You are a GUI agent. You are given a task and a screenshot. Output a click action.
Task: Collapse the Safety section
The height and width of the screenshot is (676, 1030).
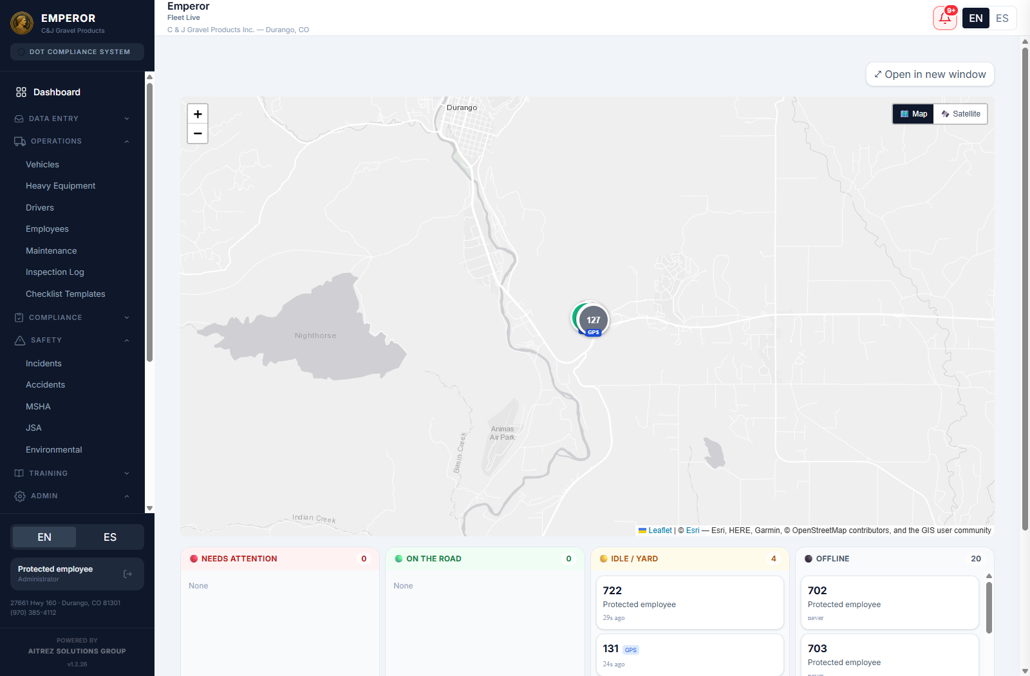pos(72,340)
